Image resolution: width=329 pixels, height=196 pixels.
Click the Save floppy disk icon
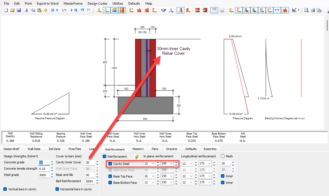point(19,10)
